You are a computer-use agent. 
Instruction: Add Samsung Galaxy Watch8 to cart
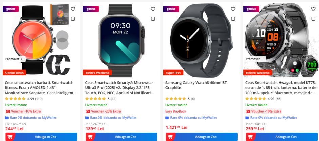pyautogui.click(x=202, y=137)
